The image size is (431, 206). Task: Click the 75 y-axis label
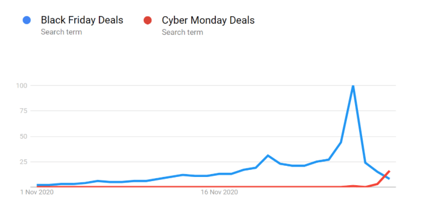point(23,111)
